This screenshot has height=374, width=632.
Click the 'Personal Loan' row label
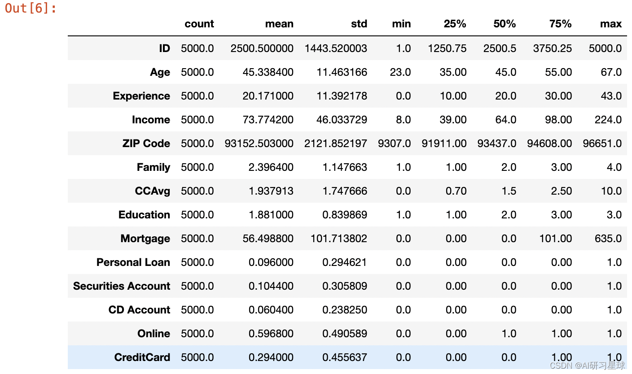[133, 262]
